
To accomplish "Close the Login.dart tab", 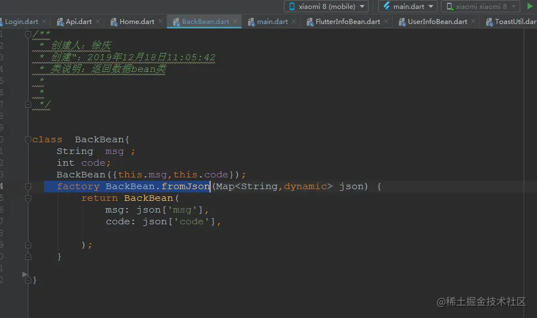I will click(x=44, y=21).
